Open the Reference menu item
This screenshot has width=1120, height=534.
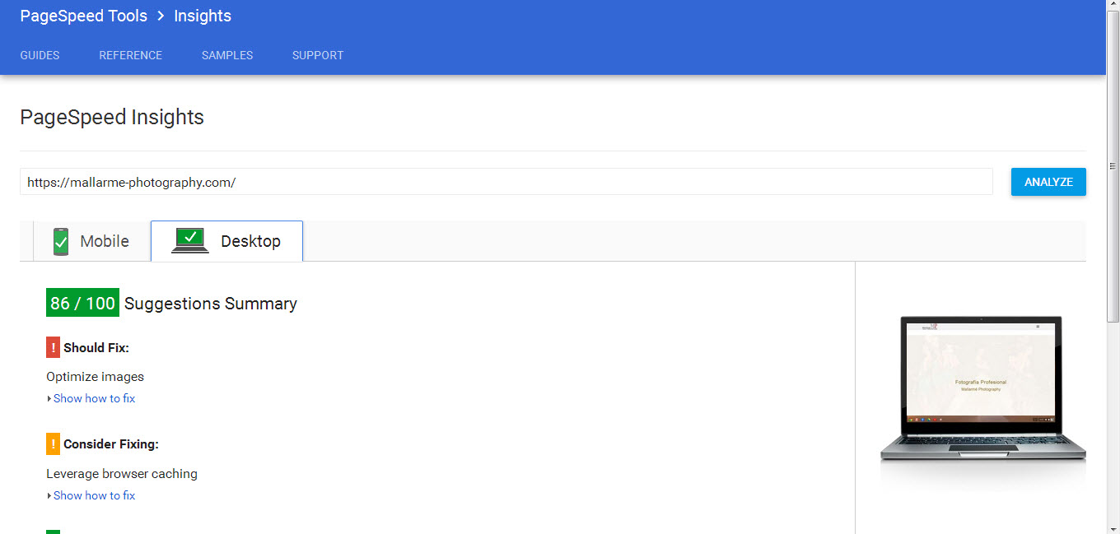131,55
